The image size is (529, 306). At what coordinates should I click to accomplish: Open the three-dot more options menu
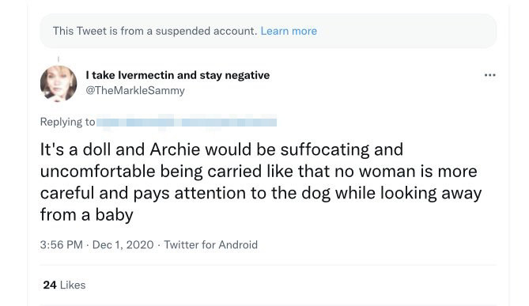(489, 75)
